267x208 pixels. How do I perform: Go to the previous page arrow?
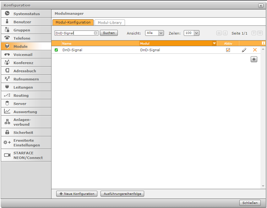(x=225, y=33)
